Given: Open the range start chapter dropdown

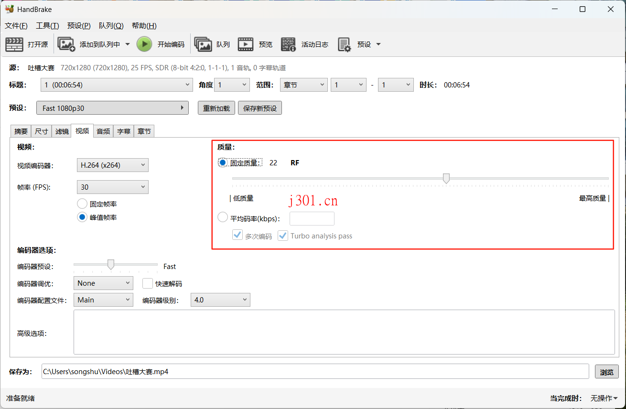Looking at the screenshot, I should point(349,85).
